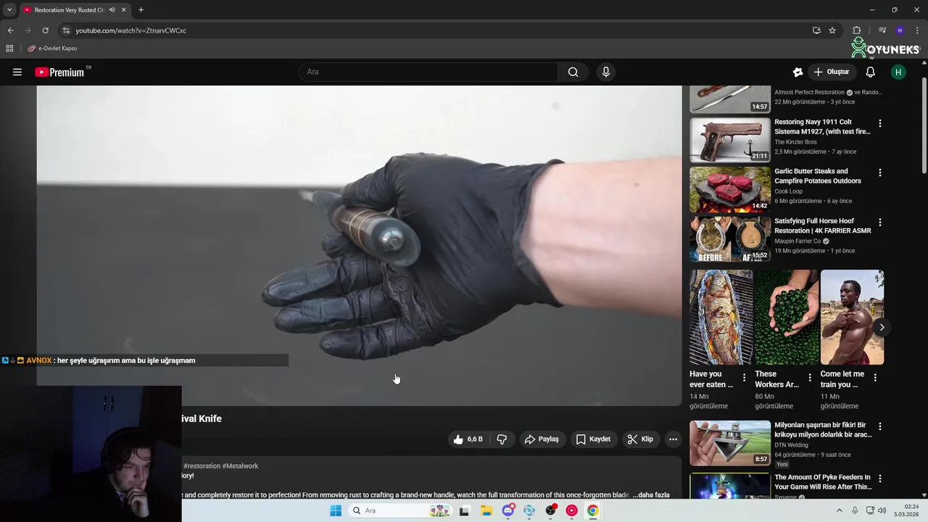Share video with Paylaş button
This screenshot has height=522, width=928.
click(x=542, y=439)
